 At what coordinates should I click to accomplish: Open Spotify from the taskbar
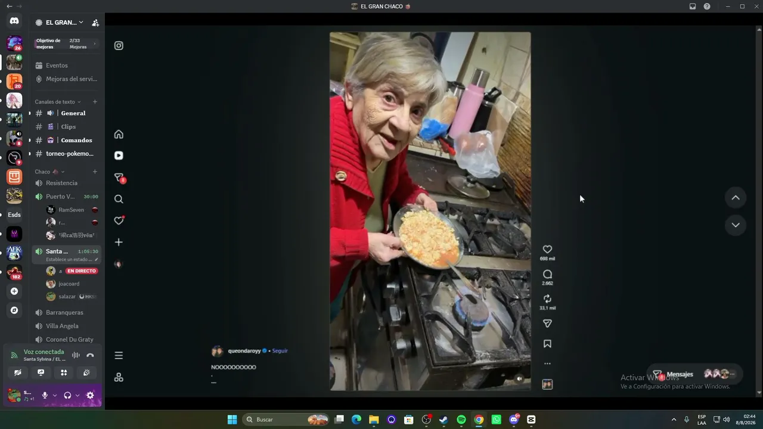[461, 419]
